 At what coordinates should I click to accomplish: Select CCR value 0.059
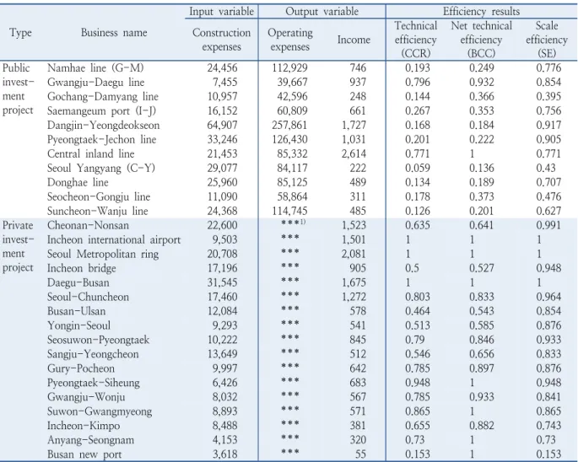[418, 169]
